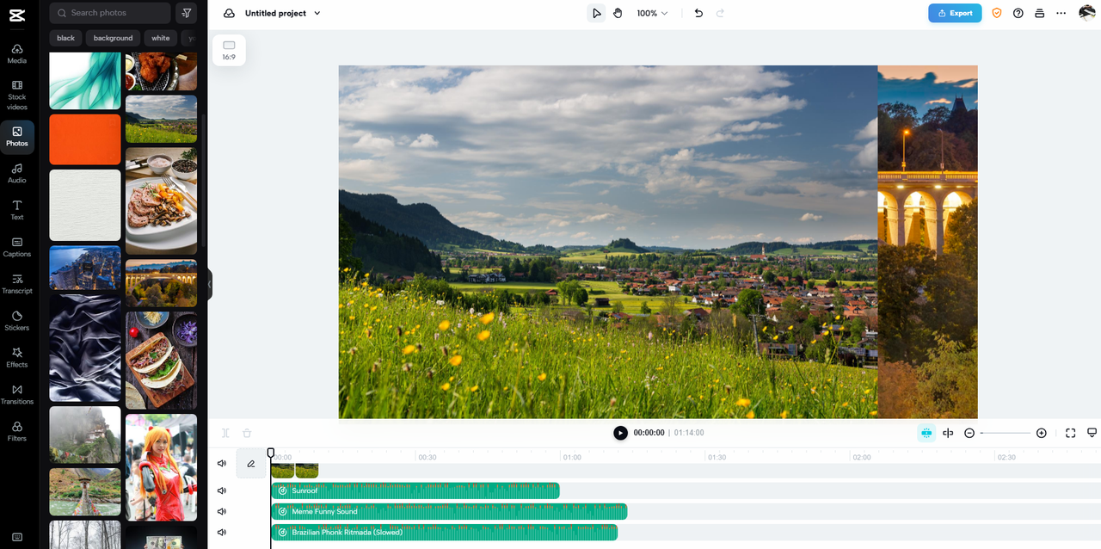Open the user profile avatar

[1087, 12]
